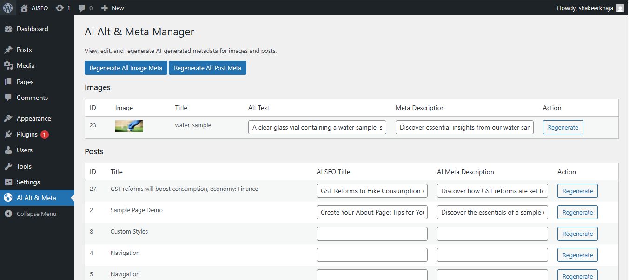Open the Appearance menu item
Screen dimensions: 629x280
(x=33, y=118)
